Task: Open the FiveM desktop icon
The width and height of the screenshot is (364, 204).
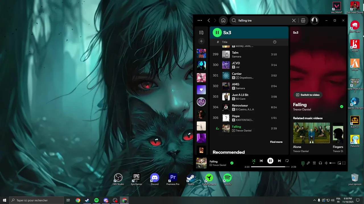Action: (x=355, y=64)
